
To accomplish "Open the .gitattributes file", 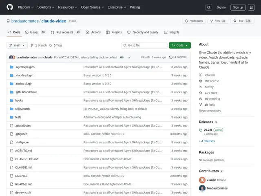I will (23, 125).
